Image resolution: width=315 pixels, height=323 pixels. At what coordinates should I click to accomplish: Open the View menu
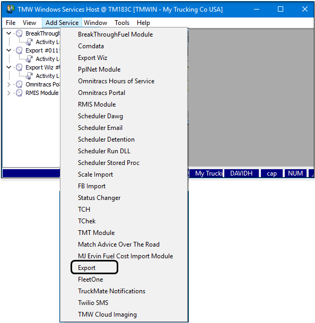click(29, 23)
